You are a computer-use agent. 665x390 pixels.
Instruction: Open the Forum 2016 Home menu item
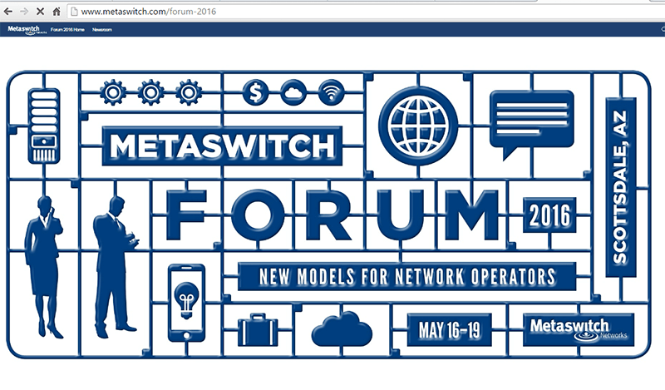click(67, 30)
